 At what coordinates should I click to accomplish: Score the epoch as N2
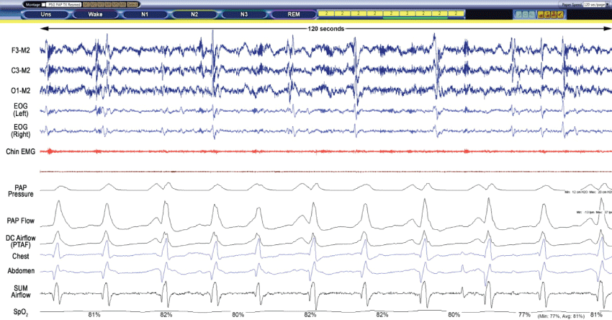tap(194, 14)
